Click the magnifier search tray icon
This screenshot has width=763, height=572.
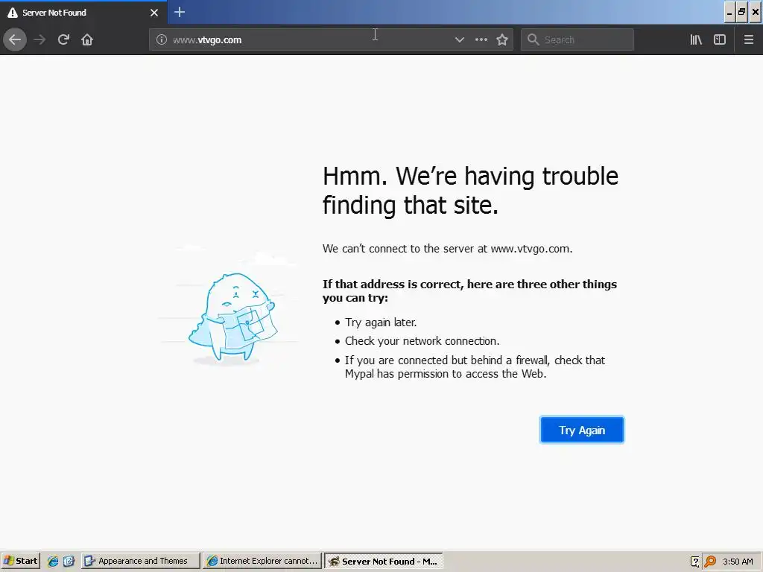click(x=710, y=562)
